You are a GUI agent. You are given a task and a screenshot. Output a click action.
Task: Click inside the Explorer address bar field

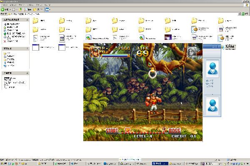coord(123,14)
